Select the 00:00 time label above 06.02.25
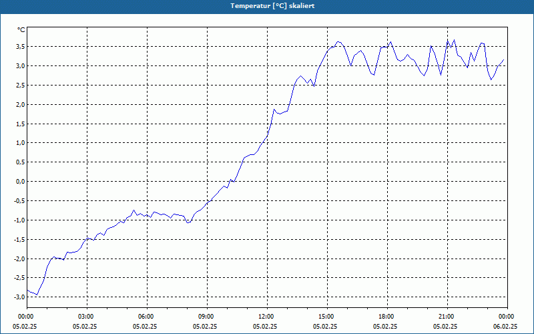Viewport: 534px width, 334px height. pyautogui.click(x=507, y=317)
